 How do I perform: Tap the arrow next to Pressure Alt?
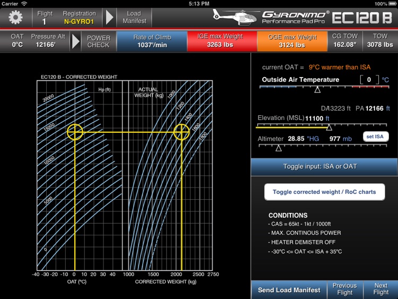coord(76,41)
